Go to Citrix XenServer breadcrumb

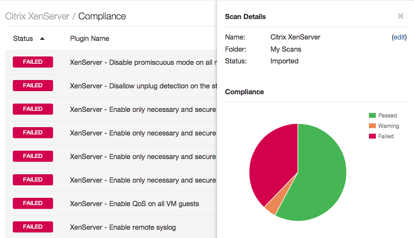tap(37, 16)
